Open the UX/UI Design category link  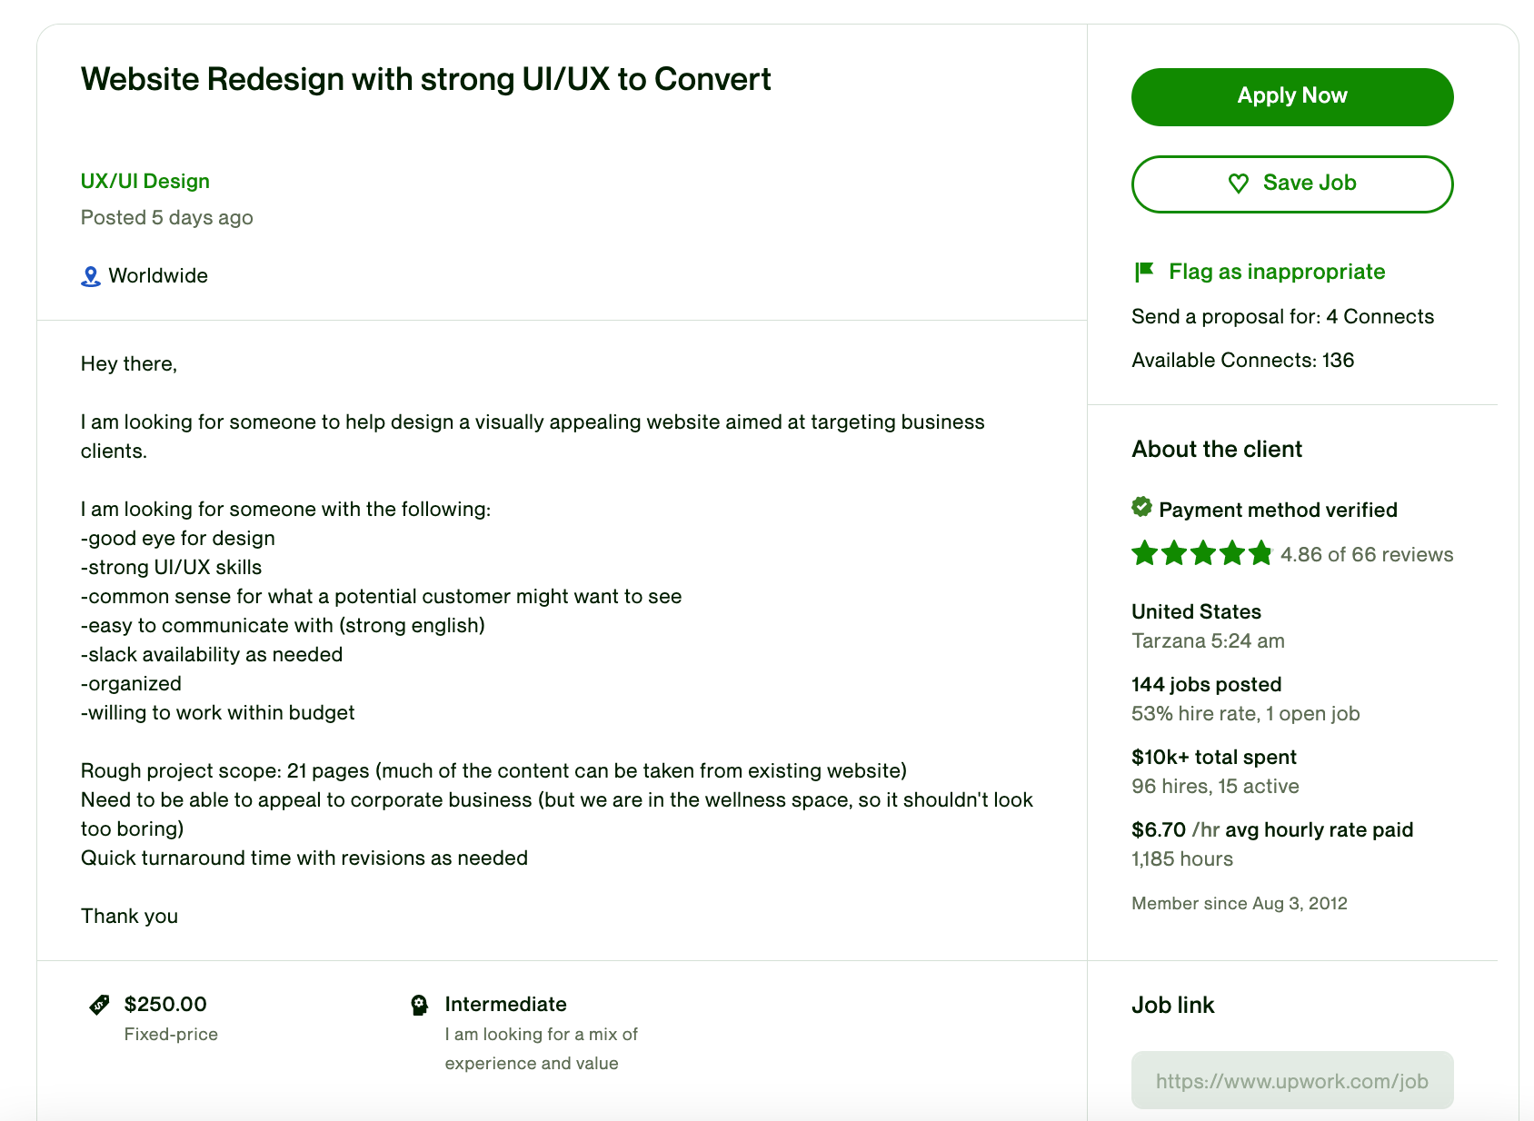tap(145, 181)
